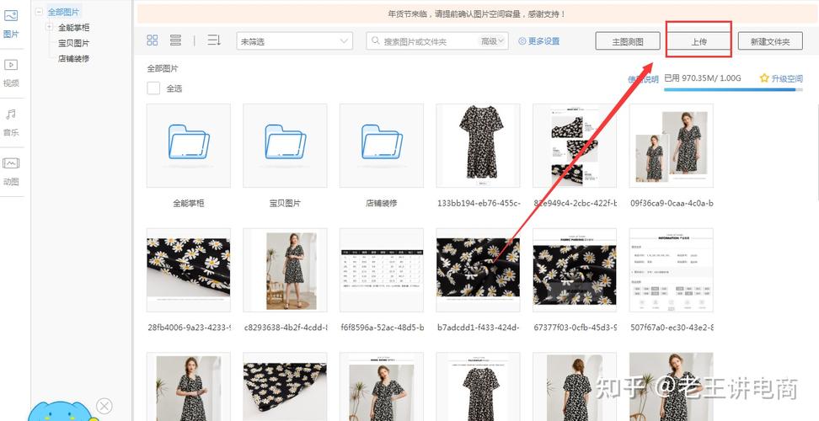Select image c8293638-4b2f-4cdd thumbnail
The image size is (819, 421).
pos(285,269)
